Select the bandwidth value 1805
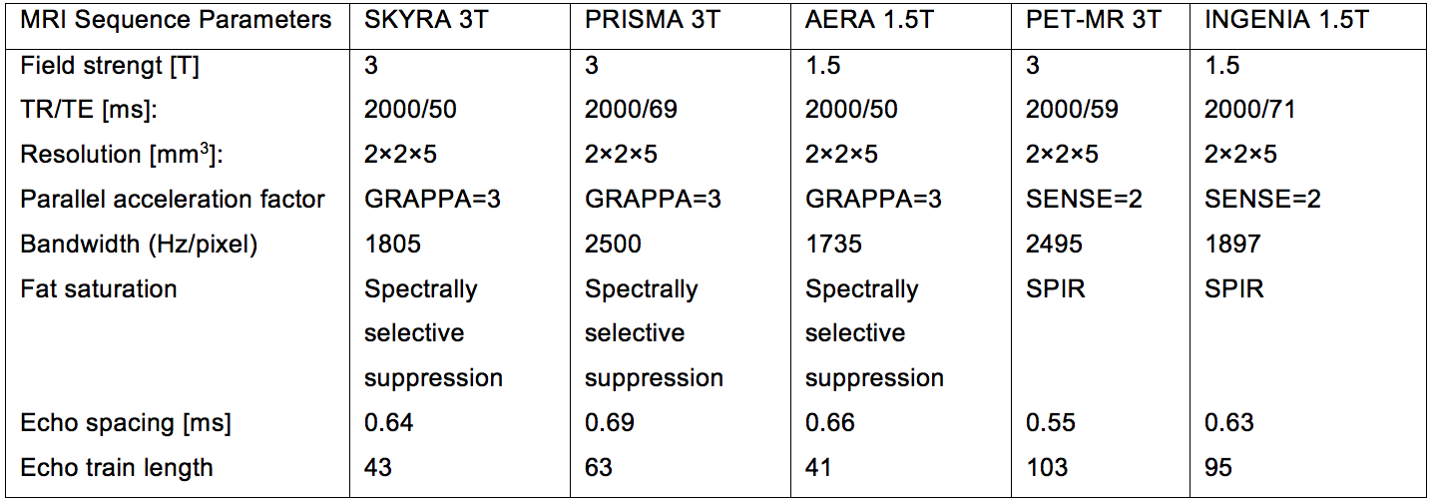The width and height of the screenshot is (1434, 504). point(392,245)
